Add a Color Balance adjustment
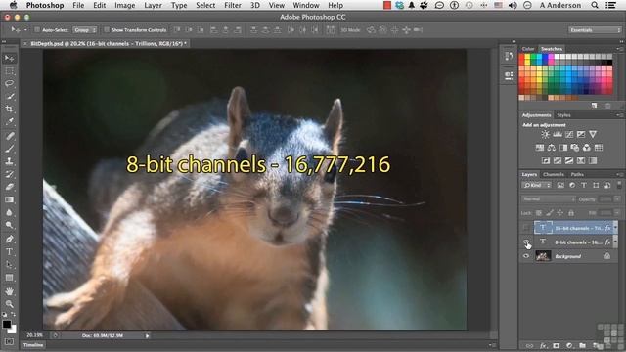Viewport: 626px width, 352px height. tap(552, 148)
